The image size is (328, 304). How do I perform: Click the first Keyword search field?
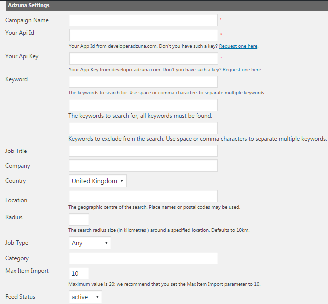click(x=143, y=81)
